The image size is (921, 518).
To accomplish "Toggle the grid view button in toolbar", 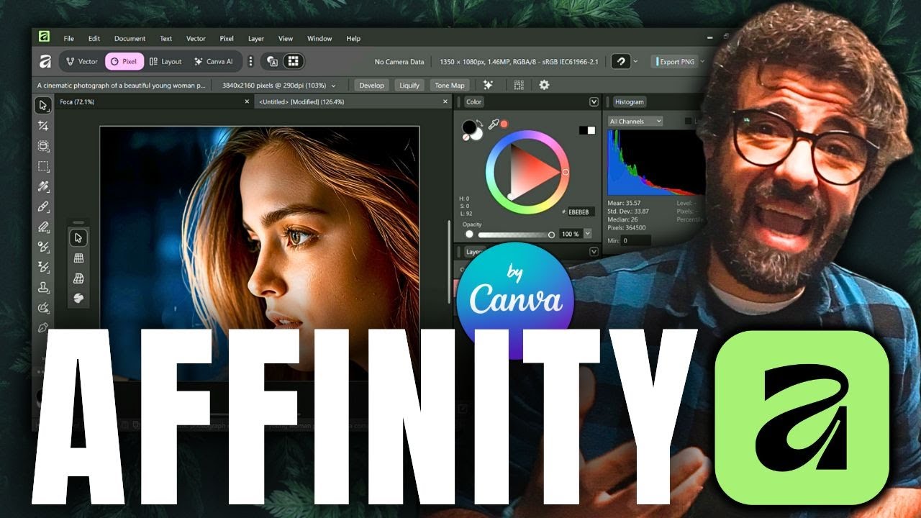I will click(293, 62).
